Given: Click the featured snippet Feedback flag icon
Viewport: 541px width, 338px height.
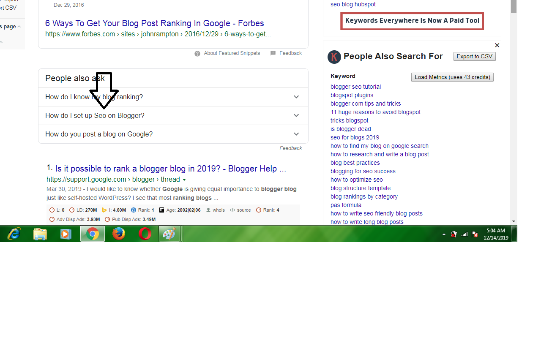Looking at the screenshot, I should coord(273,53).
